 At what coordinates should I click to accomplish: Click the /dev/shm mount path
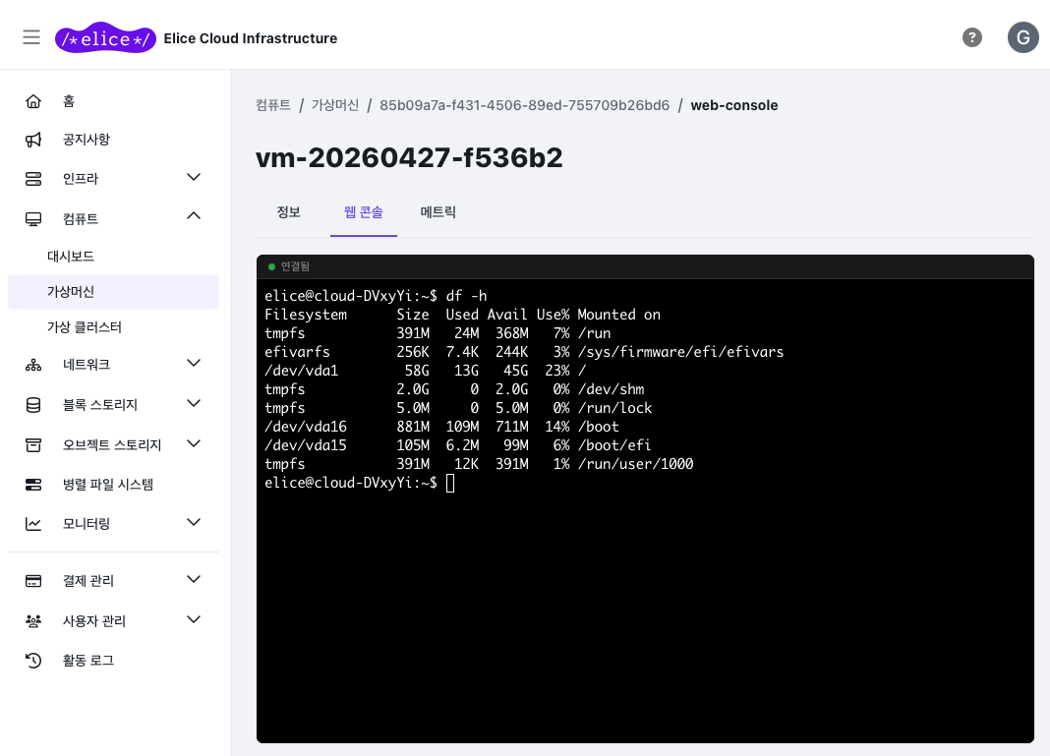point(611,389)
